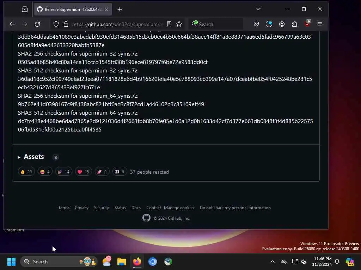Open the tracking protection shield
Viewport: 361px width, 270px height.
pyautogui.click(x=56, y=24)
